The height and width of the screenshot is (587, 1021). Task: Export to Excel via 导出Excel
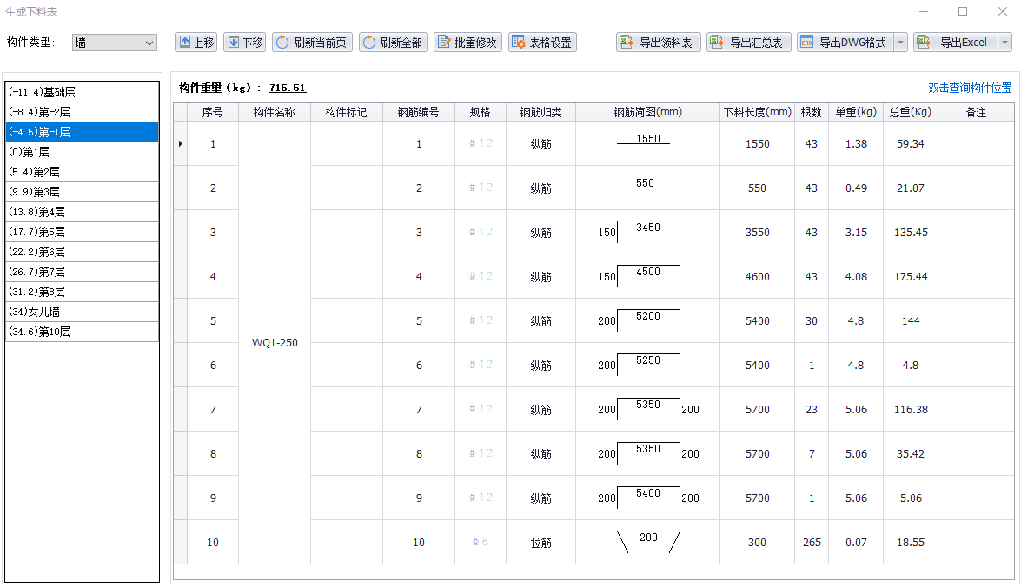pos(955,43)
